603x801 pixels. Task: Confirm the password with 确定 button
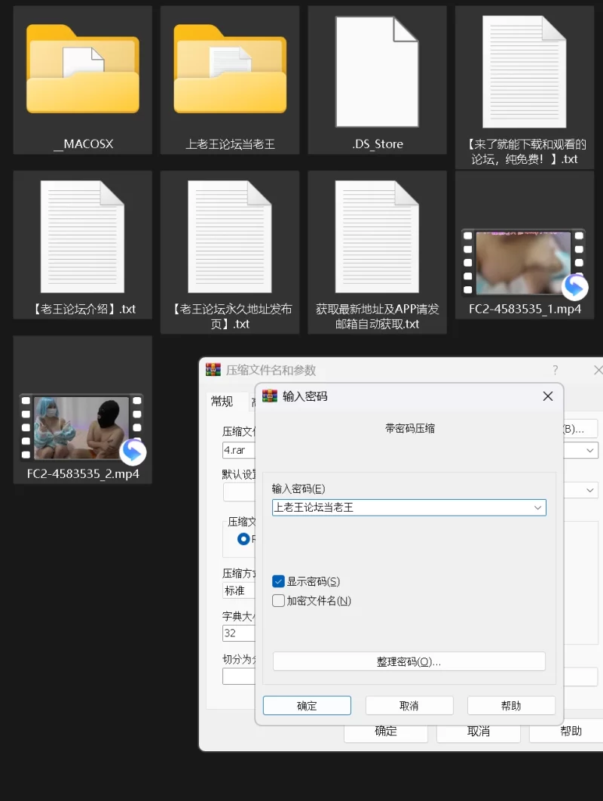307,706
